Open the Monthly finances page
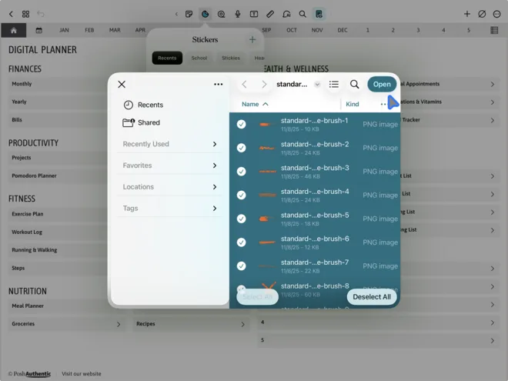The image size is (508, 381). tap(22, 84)
